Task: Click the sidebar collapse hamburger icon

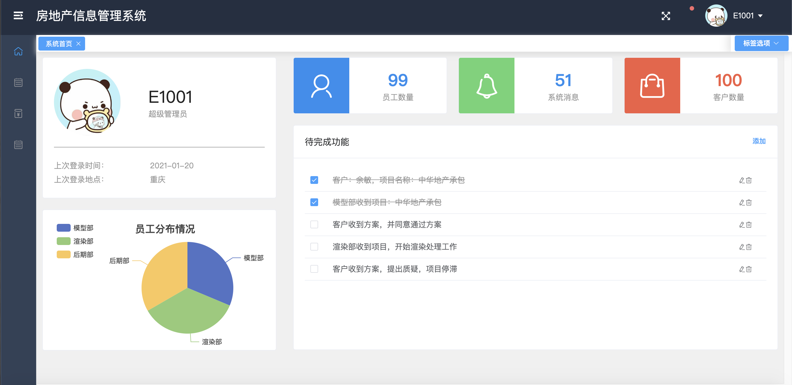Action: 18,15
